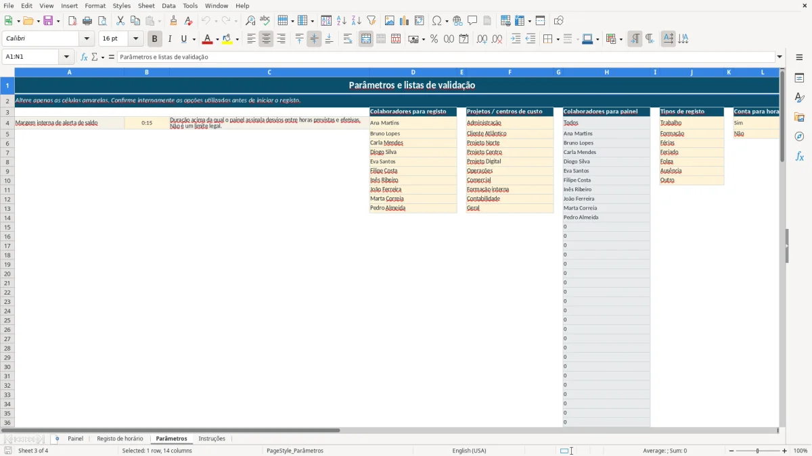This screenshot has width=812, height=456.
Task: Expand the Formula Bar arrow
Action: 780,57
